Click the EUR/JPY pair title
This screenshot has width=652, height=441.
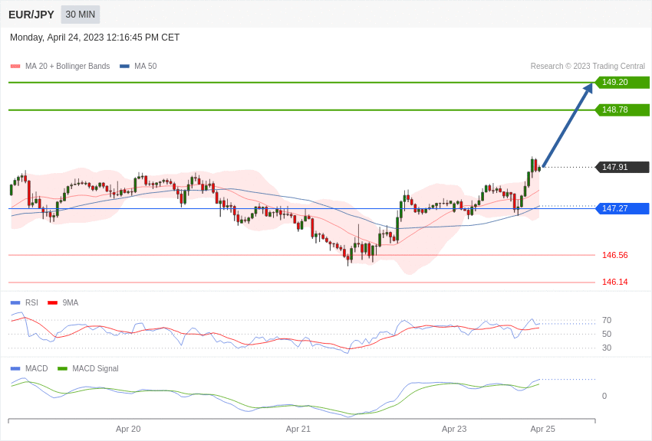(x=31, y=15)
